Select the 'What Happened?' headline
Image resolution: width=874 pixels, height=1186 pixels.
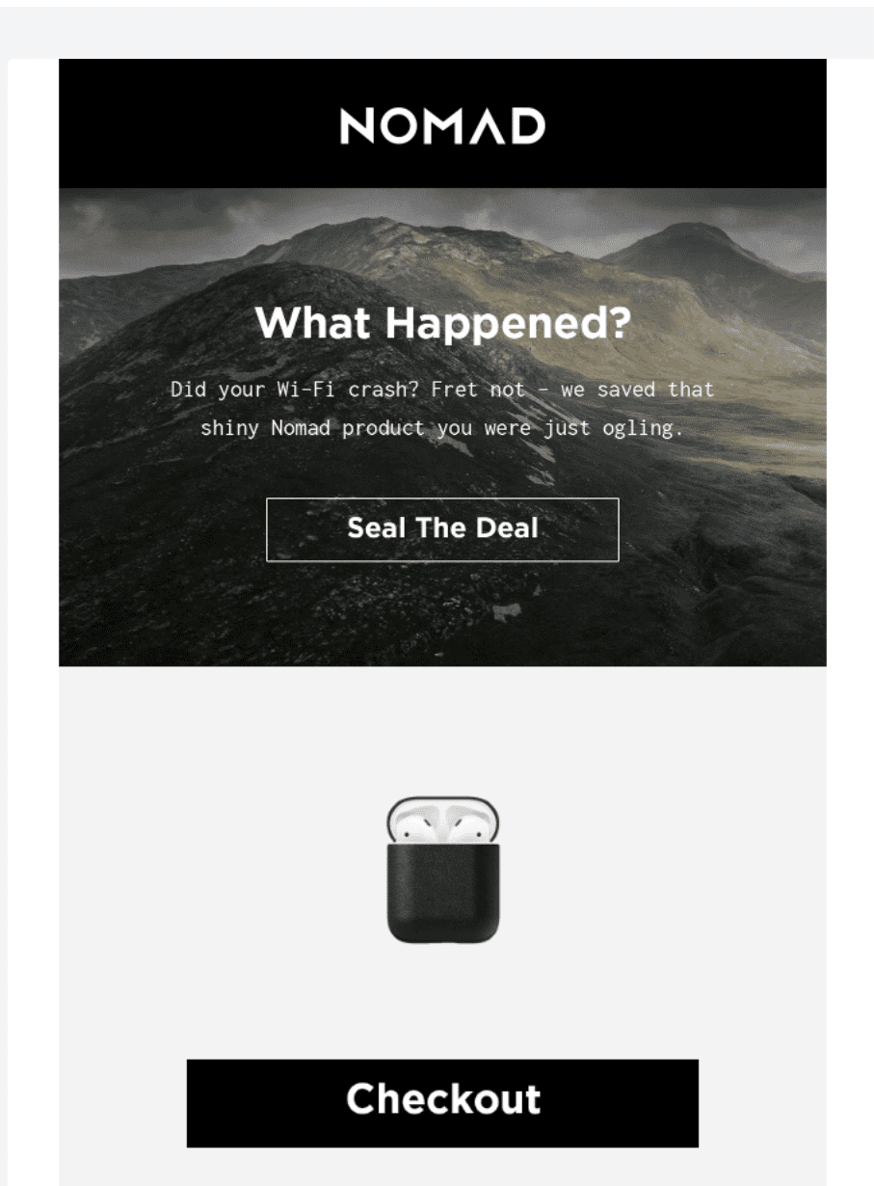point(442,322)
